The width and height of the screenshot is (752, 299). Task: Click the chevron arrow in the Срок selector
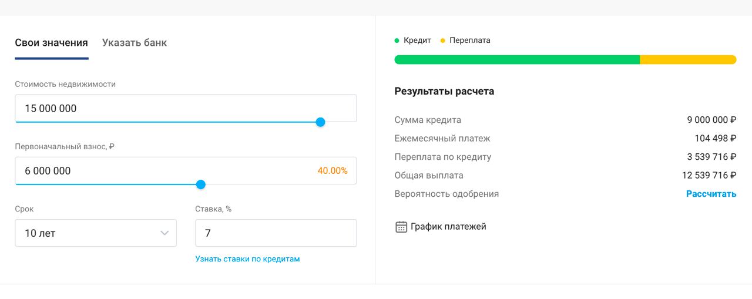pyautogui.click(x=164, y=233)
